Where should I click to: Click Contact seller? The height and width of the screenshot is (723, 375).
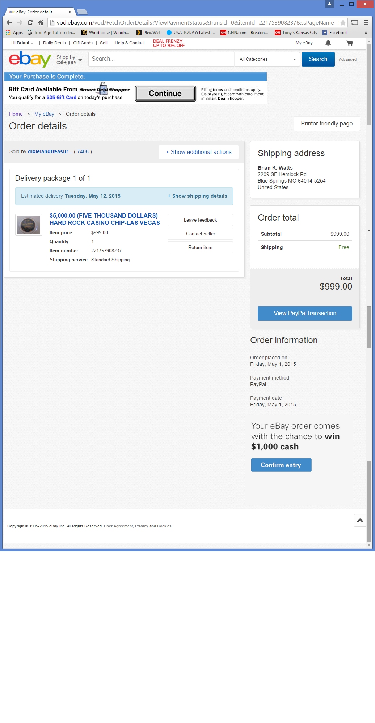click(200, 234)
